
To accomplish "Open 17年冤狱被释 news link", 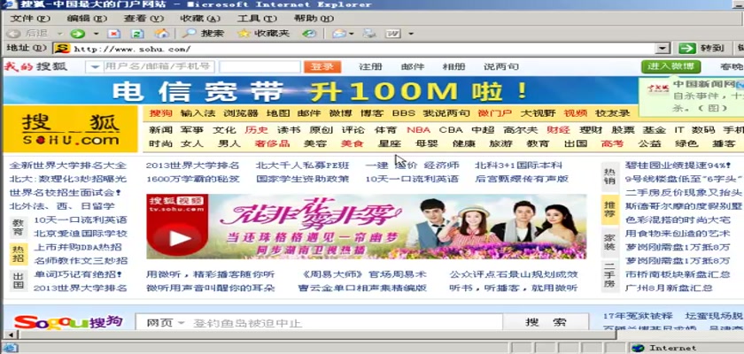I will coord(639,316).
